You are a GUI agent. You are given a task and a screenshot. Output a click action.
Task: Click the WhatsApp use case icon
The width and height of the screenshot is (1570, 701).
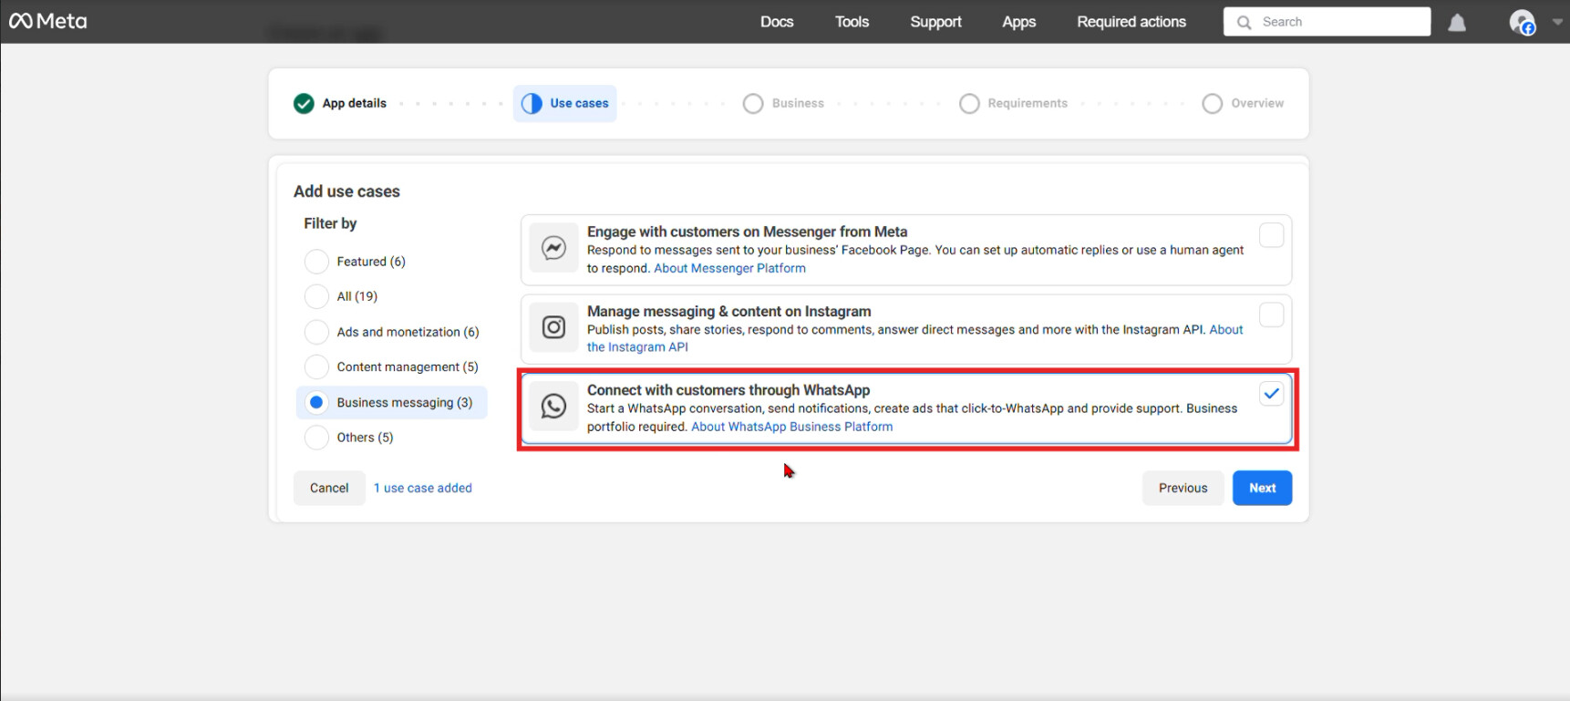553,407
